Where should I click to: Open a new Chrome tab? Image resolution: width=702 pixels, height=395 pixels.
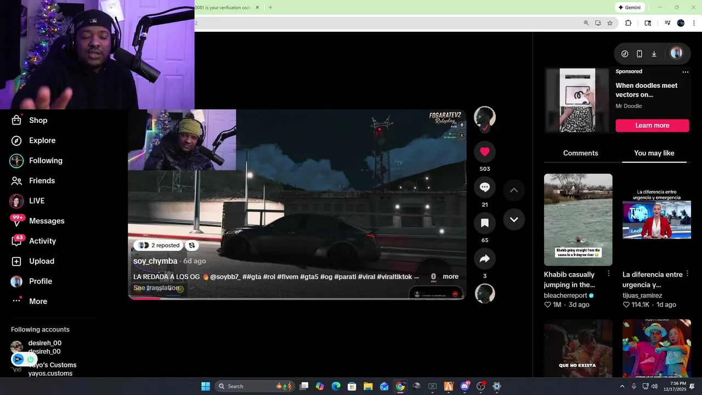[270, 8]
